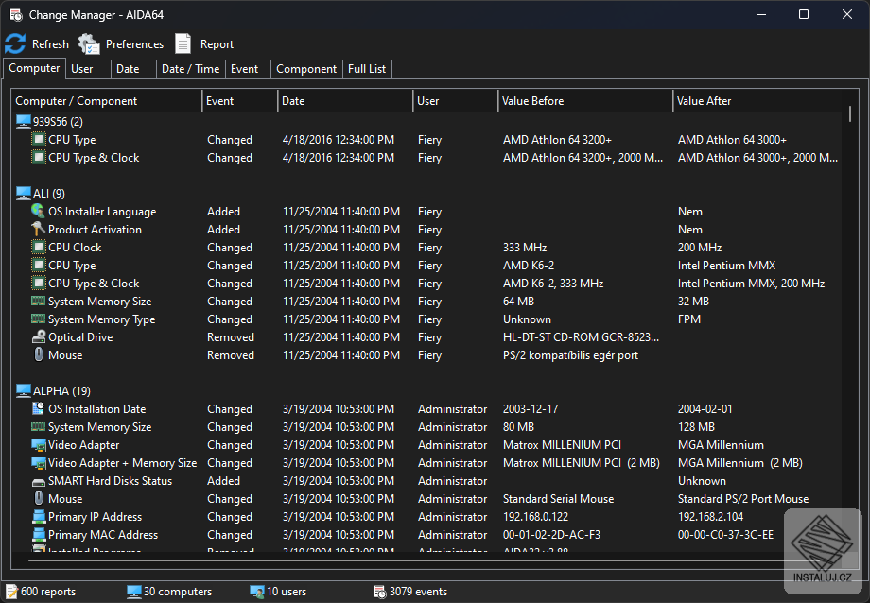
Task: Select the 939S56 (2) group row
Action: (x=426, y=122)
